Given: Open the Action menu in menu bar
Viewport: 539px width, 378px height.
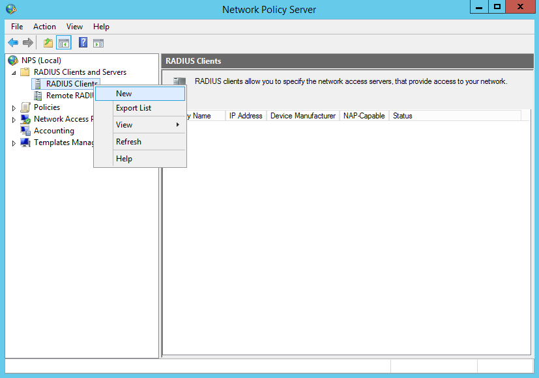Looking at the screenshot, I should 44,27.
